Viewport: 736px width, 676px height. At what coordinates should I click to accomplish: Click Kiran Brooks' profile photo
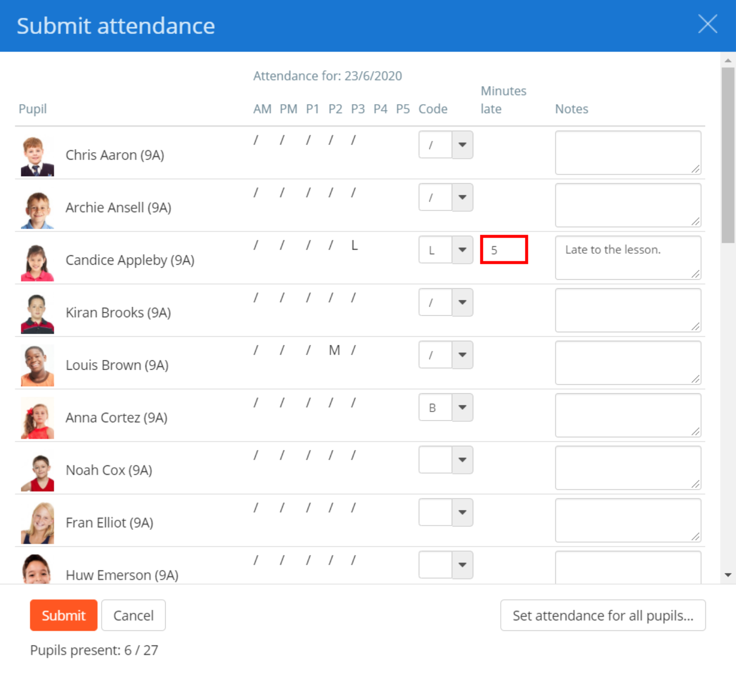click(x=37, y=312)
